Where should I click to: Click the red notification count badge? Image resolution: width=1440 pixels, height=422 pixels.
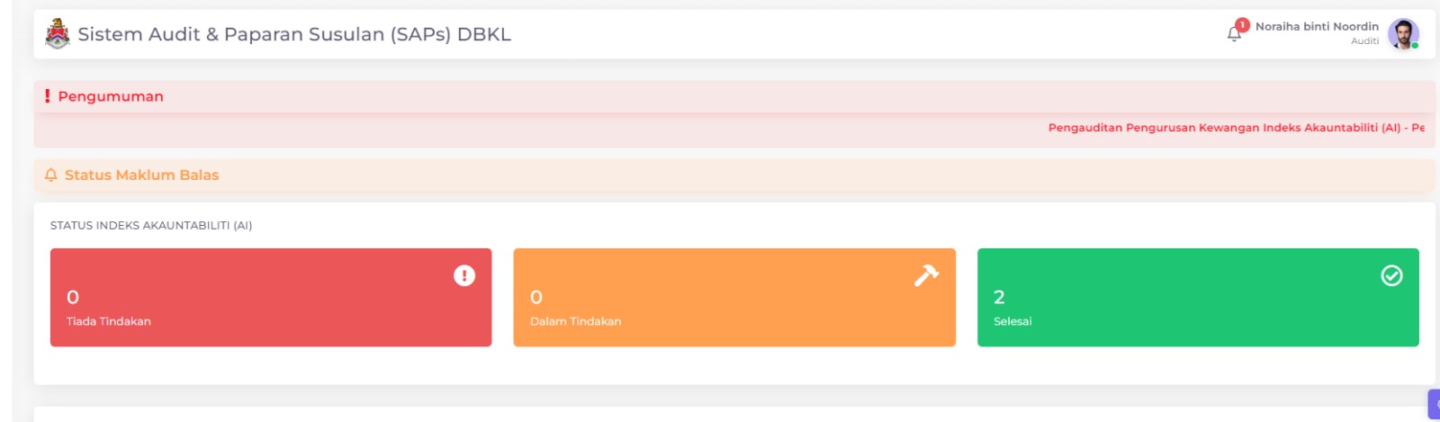[1243, 25]
